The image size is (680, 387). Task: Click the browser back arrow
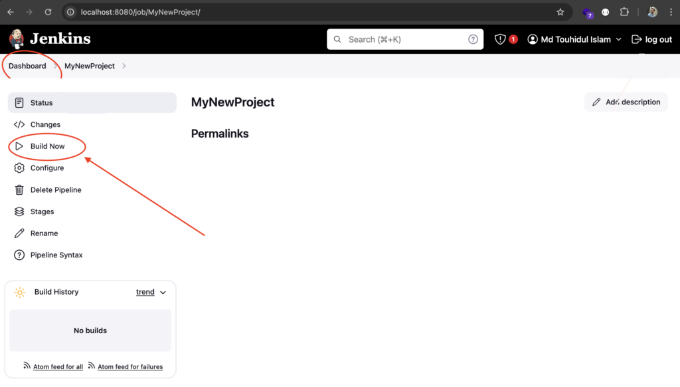(11, 12)
